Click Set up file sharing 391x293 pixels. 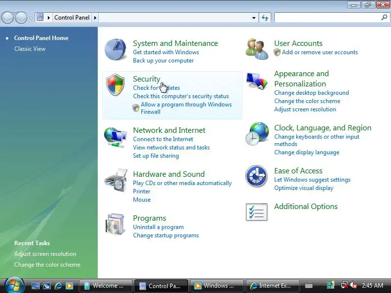coord(155,156)
